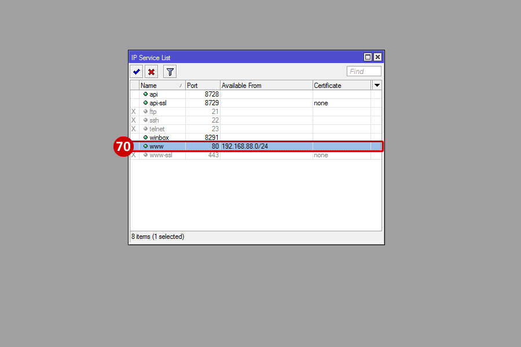Select the winbox service row

click(x=255, y=138)
